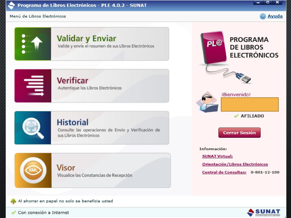The height and width of the screenshot is (218, 291).
Task: Click the green check beside AFILIADO
Action: [x=236, y=116]
